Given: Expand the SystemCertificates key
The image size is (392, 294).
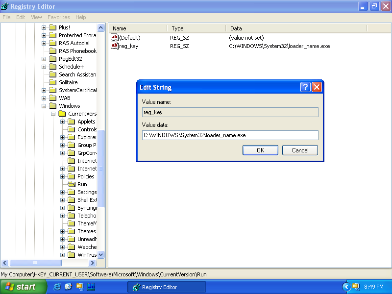Looking at the screenshot, I should [x=44, y=90].
